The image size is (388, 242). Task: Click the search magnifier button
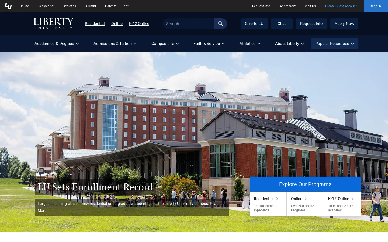221,24
